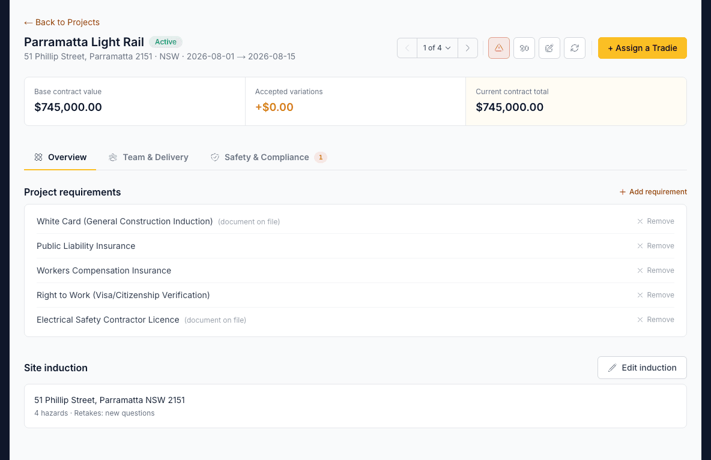Click 'Right to Work (Visa/Citizenship Verification)' text
This screenshot has width=711, height=460.
tap(123, 295)
